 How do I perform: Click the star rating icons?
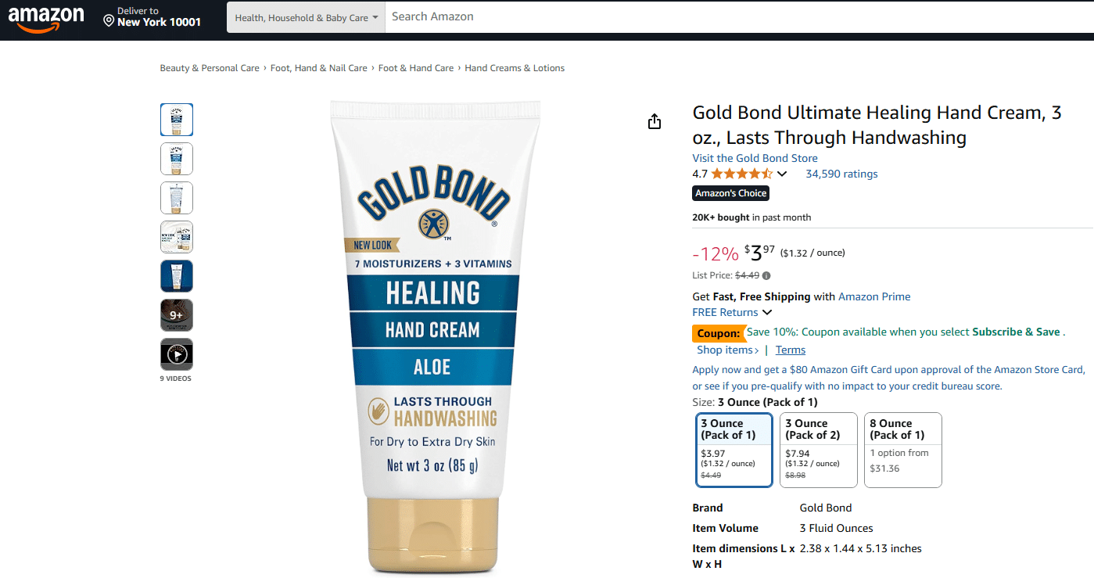pyautogui.click(x=741, y=174)
